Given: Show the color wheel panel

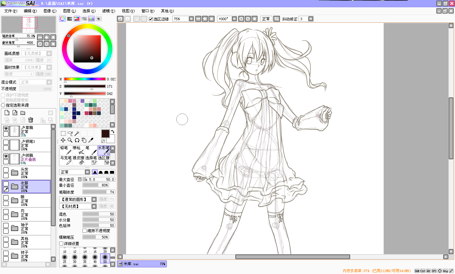Looking at the screenshot, I should pyautogui.click(x=62, y=19).
